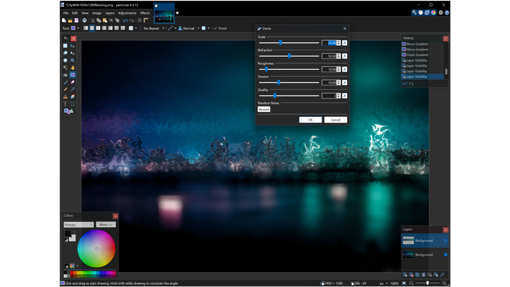Screen dimensions: 510x287
Task: Select the Lasso Select tool
Action: pos(65,53)
